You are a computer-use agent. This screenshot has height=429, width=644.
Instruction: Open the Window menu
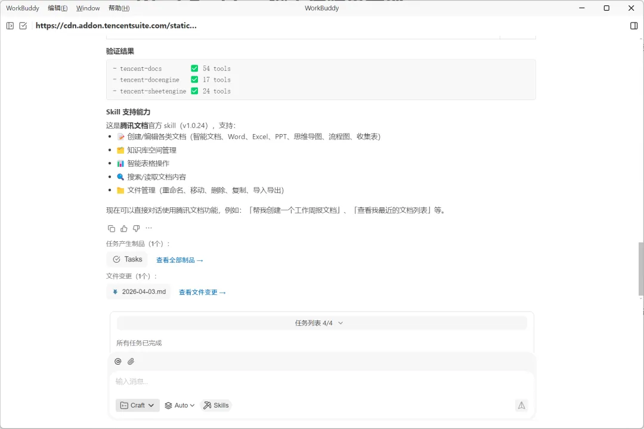coord(88,8)
